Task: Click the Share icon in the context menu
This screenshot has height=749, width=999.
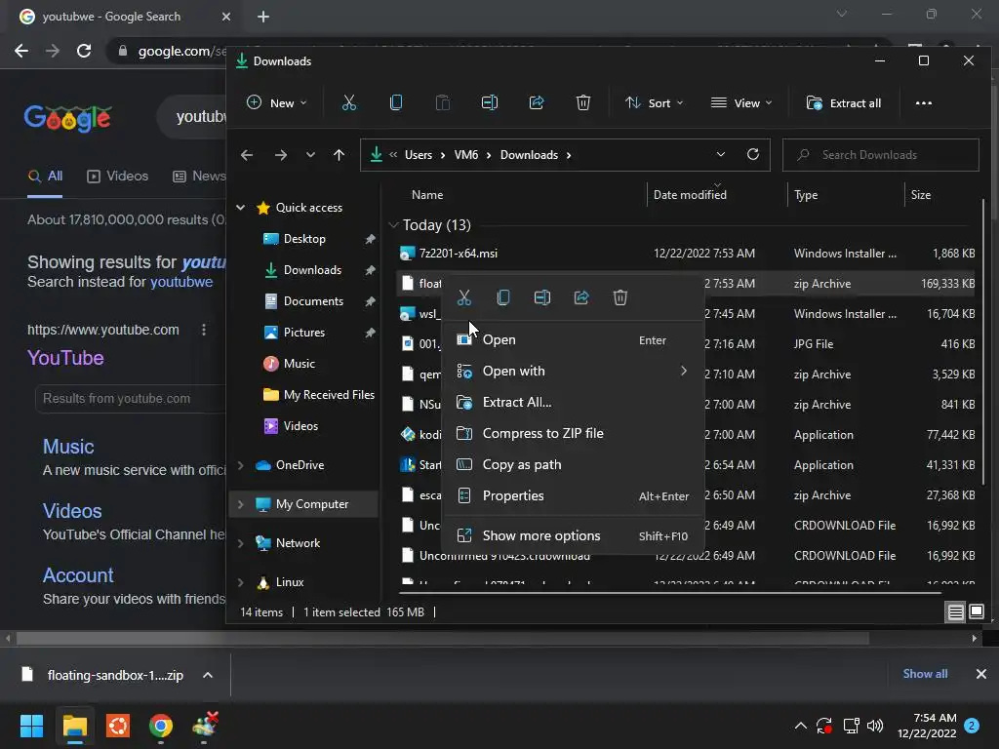Action: pyautogui.click(x=581, y=297)
